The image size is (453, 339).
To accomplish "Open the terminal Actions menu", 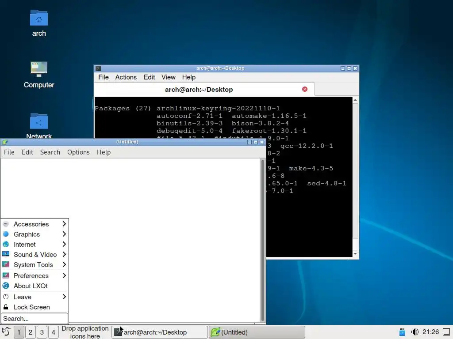I will point(126,77).
